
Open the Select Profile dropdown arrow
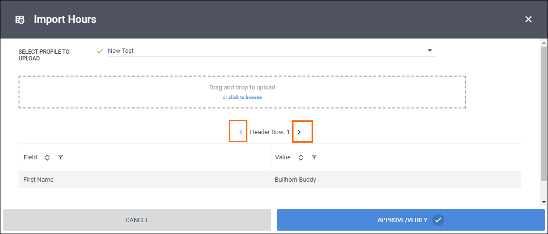[430, 50]
